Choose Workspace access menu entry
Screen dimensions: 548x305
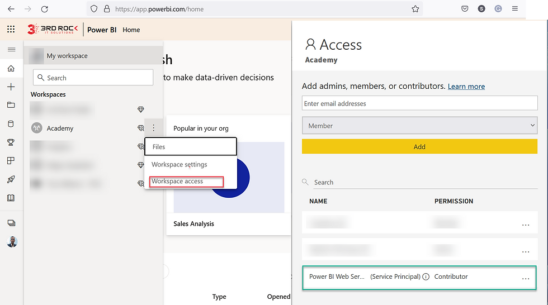click(x=177, y=181)
